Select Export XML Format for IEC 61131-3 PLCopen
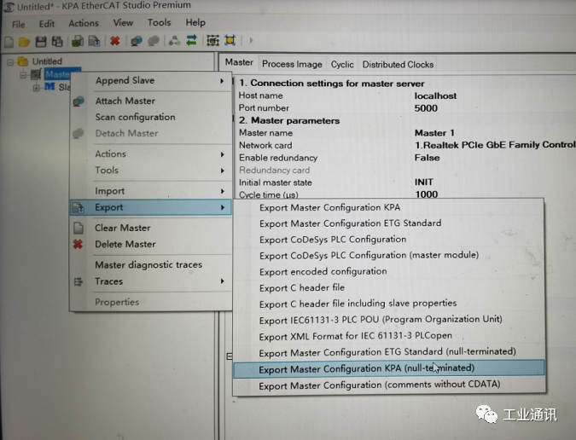This screenshot has height=440, width=576. pyautogui.click(x=389, y=336)
